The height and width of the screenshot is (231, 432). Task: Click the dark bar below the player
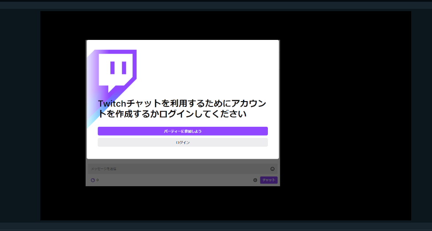coord(216,226)
